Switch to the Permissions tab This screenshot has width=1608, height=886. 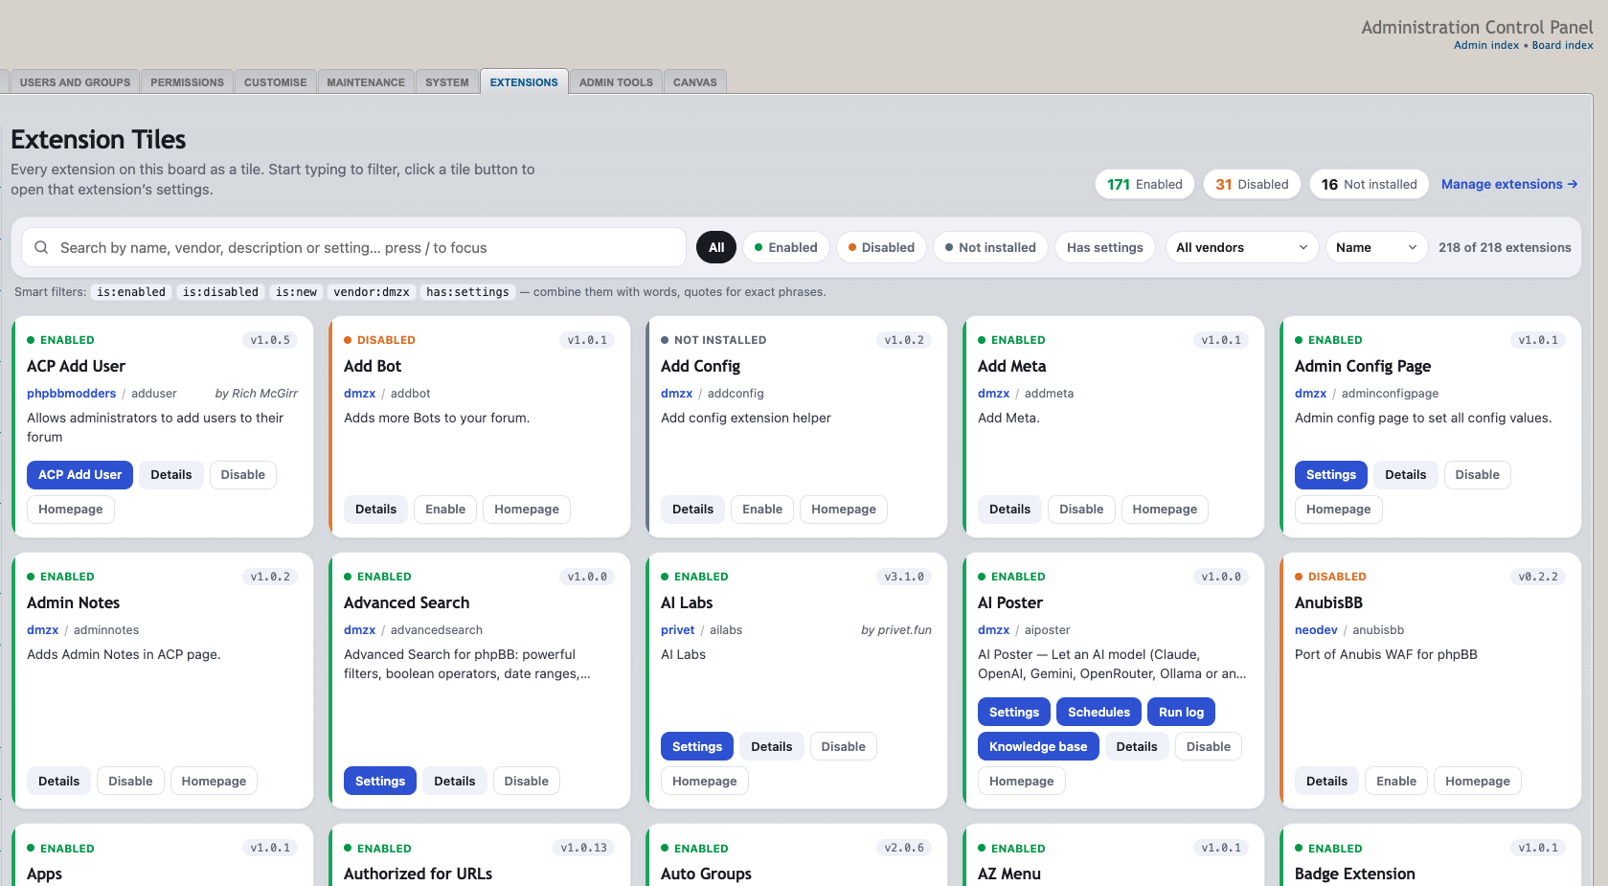pyautogui.click(x=187, y=82)
